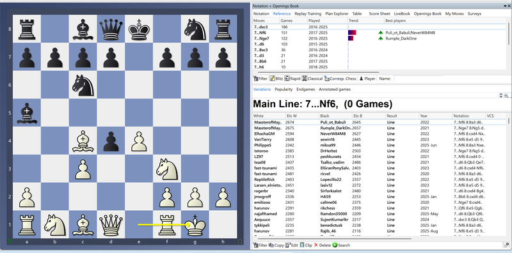Click the red Delete X icon
This screenshot has width=512, height=253.
coord(316,245)
